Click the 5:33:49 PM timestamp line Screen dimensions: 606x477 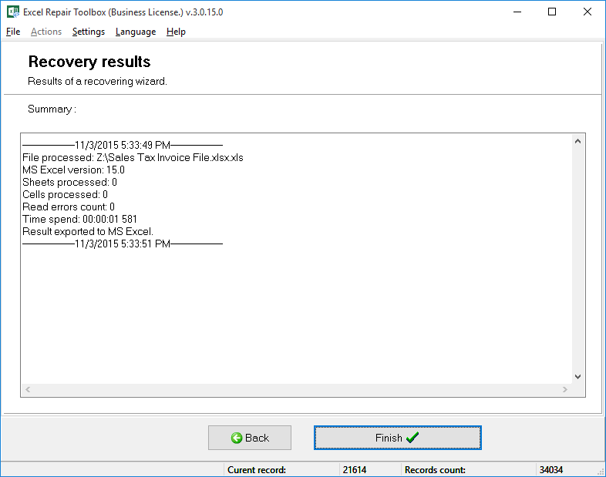pos(123,145)
